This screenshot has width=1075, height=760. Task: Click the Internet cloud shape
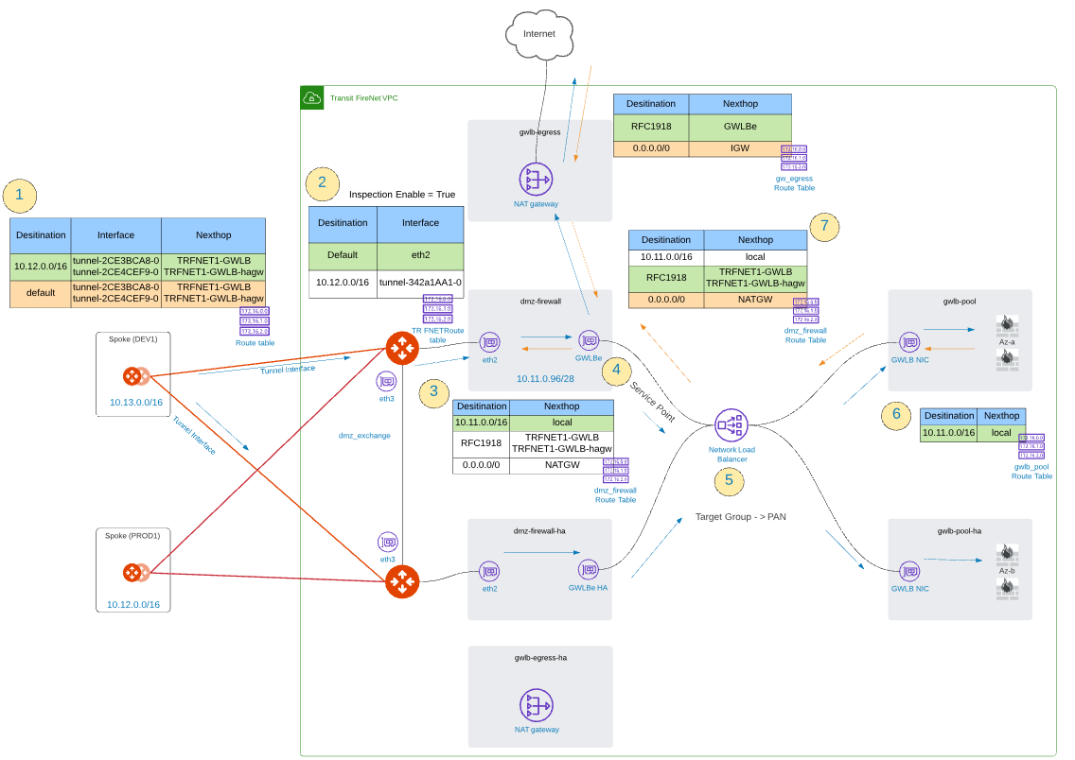coord(540,34)
